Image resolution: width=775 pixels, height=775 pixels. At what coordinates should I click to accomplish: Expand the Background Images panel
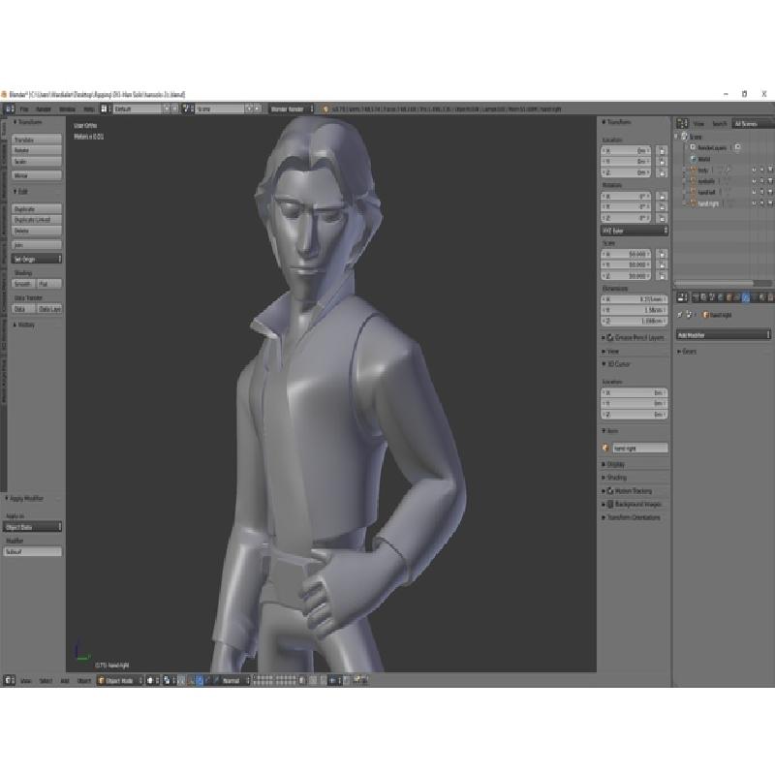point(632,504)
